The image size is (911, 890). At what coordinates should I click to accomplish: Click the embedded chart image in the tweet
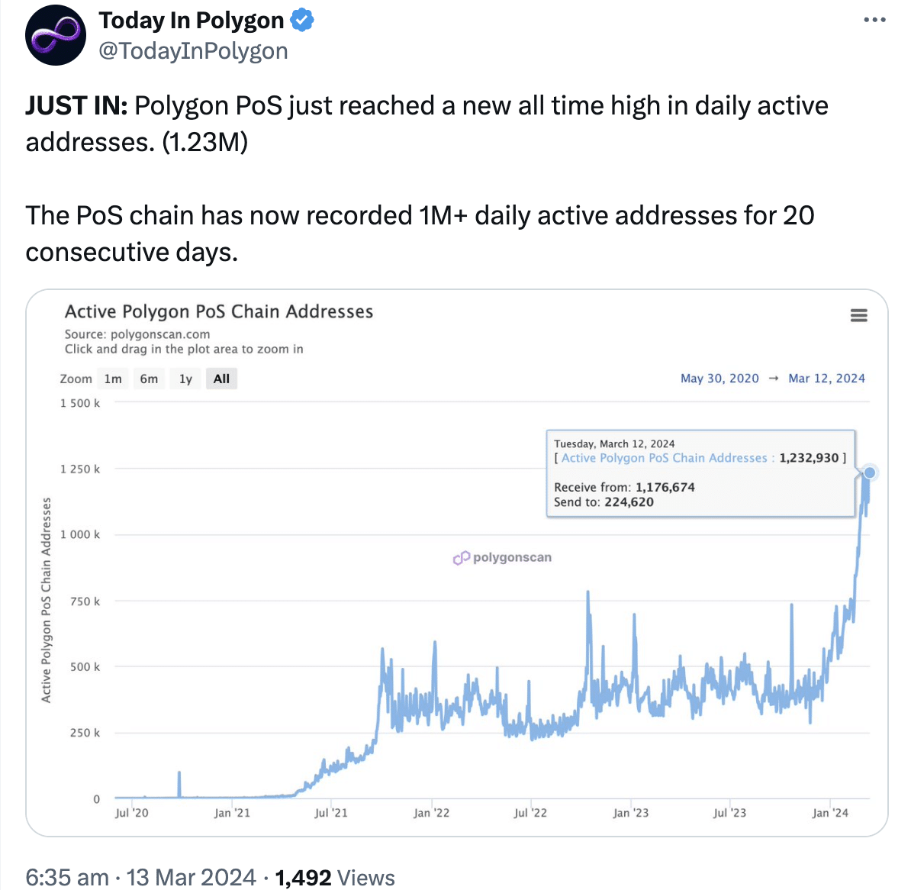tap(457, 563)
